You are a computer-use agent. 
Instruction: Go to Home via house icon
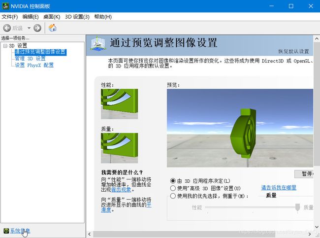click(x=53, y=28)
